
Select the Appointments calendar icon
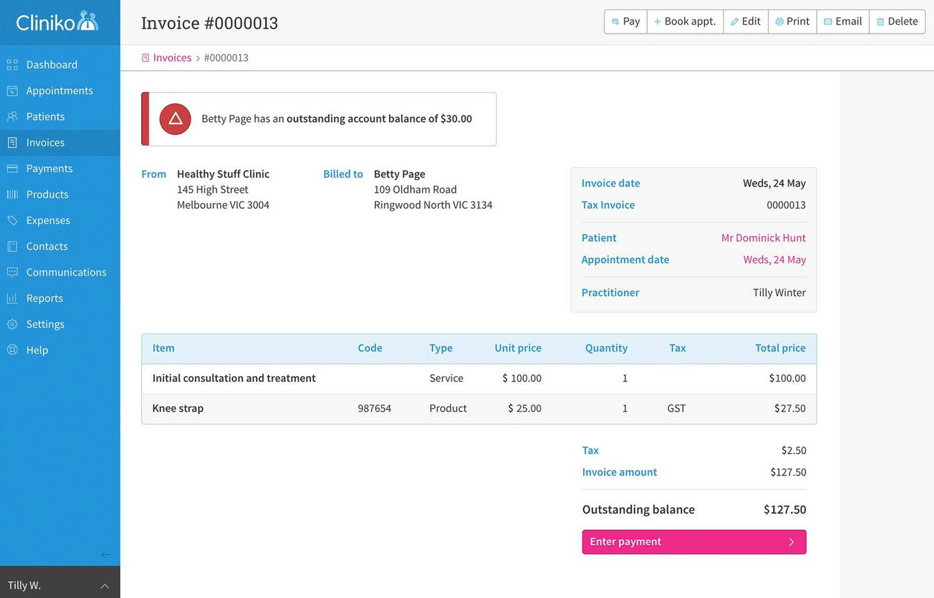(x=12, y=90)
